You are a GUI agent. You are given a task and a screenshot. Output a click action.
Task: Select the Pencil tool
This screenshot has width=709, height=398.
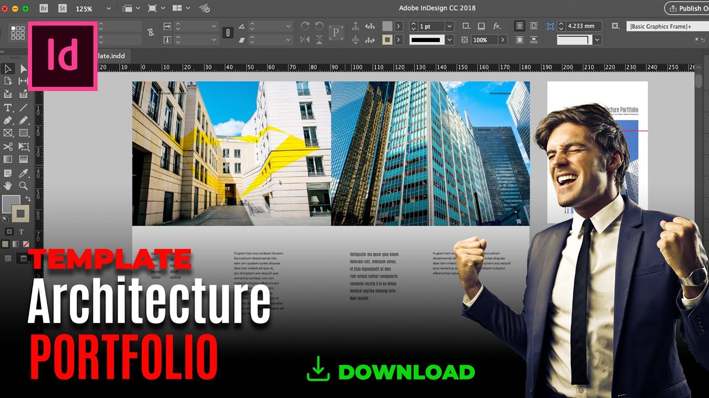tap(23, 121)
